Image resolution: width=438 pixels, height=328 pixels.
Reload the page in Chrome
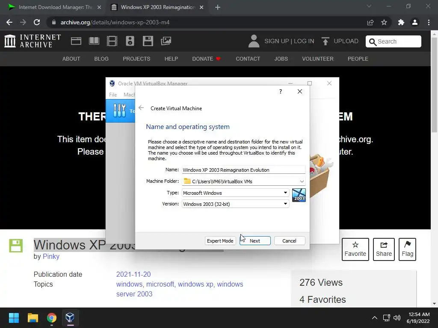pos(37,22)
